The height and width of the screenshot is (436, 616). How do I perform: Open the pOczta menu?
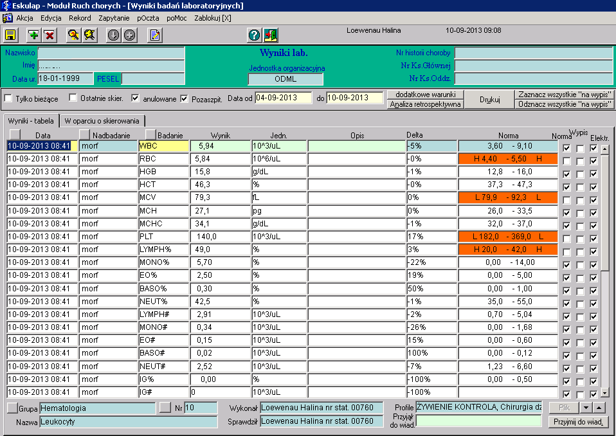point(148,18)
